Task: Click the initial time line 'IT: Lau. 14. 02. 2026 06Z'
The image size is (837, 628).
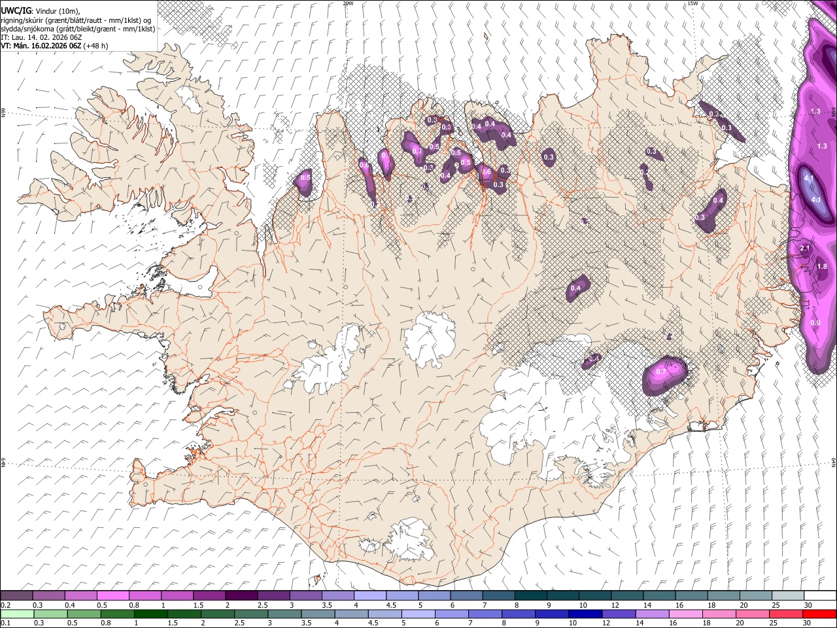Action: (x=41, y=37)
